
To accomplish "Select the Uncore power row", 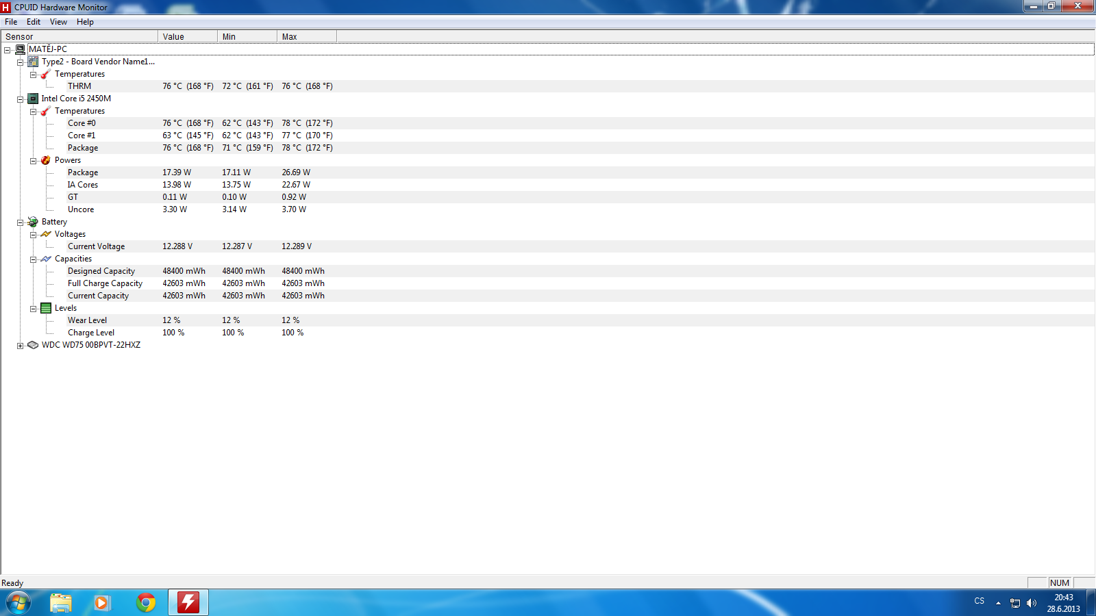I will pos(548,209).
